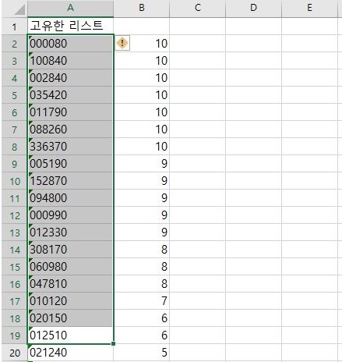Viewport: 342px width, 362px height.
Task: Open the error warning indicator beside cell A2
Action: click(x=122, y=43)
